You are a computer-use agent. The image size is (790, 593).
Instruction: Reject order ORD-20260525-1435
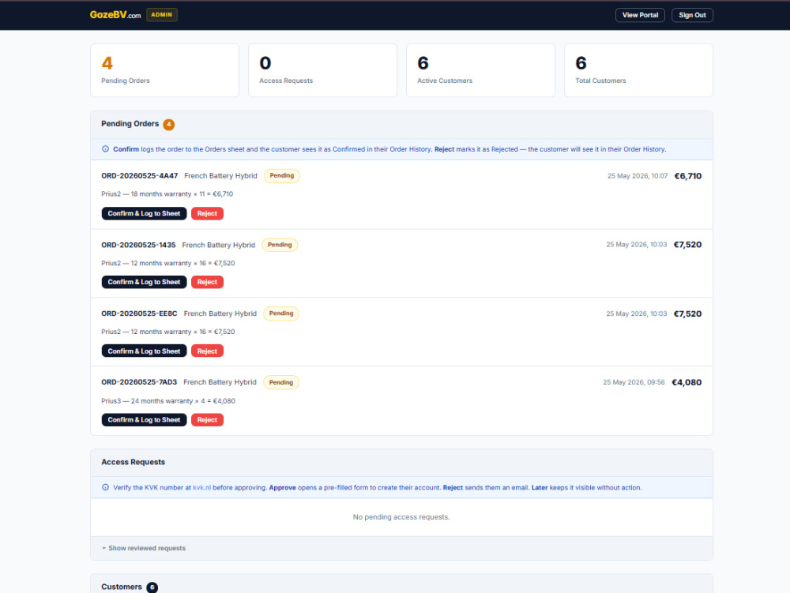tap(207, 282)
